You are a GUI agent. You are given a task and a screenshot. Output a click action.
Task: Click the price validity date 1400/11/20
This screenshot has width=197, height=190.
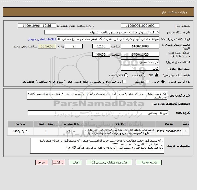pyautogui.click(x=140, y=54)
